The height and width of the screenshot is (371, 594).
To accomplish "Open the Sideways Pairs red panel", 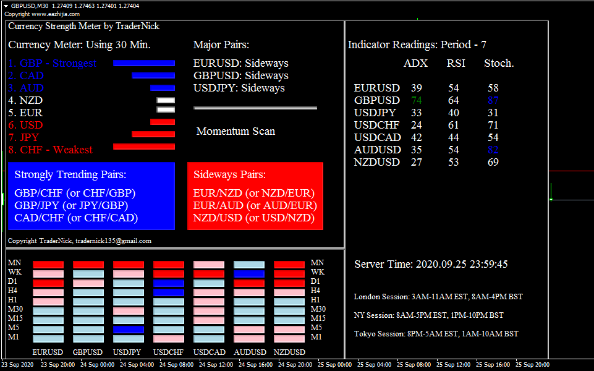I will [x=255, y=196].
